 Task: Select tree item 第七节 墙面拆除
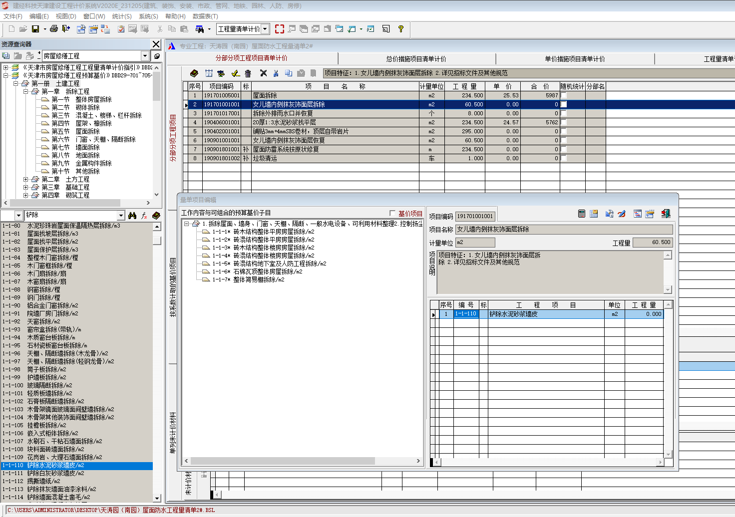click(76, 147)
